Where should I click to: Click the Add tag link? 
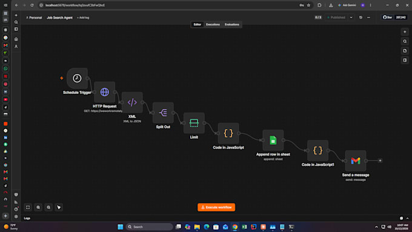pyautogui.click(x=83, y=18)
